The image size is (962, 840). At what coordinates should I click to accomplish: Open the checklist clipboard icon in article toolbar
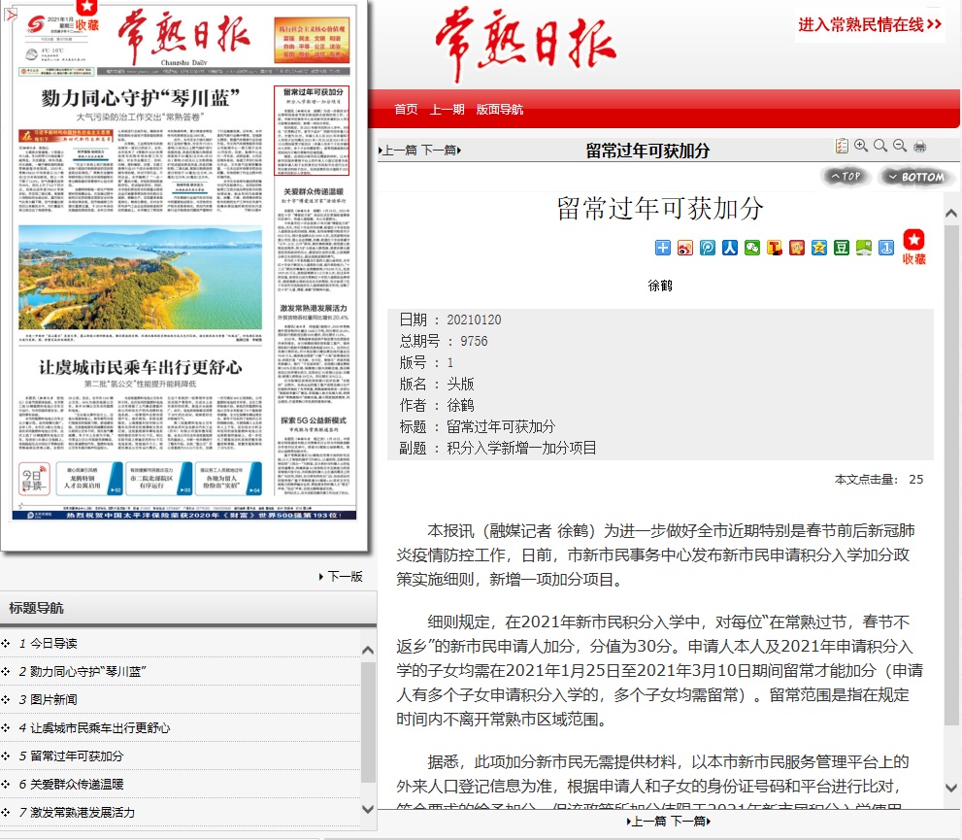coord(842,146)
